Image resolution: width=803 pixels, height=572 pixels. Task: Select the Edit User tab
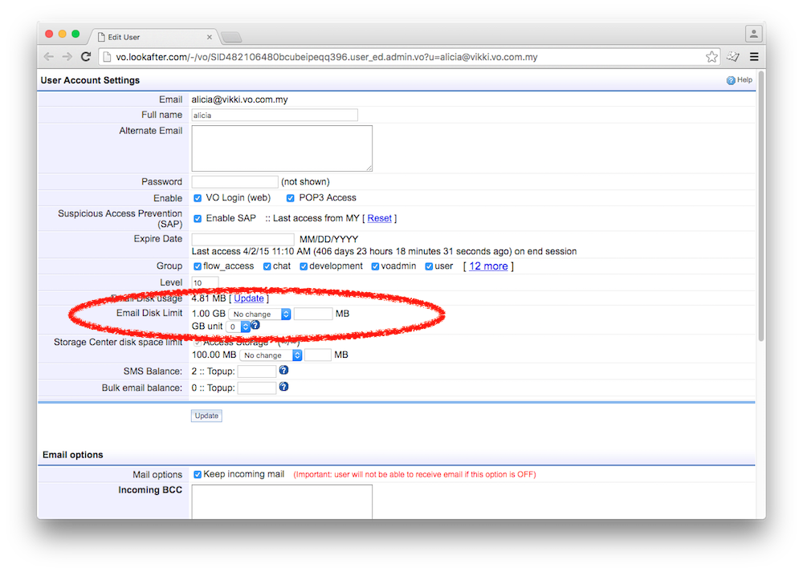point(153,37)
